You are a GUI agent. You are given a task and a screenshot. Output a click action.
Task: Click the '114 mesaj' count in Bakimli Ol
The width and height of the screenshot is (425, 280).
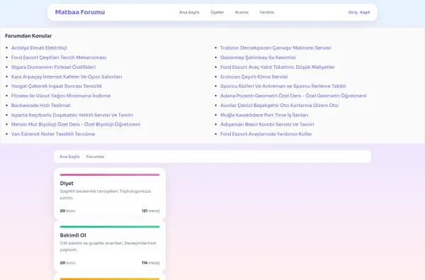click(151, 263)
